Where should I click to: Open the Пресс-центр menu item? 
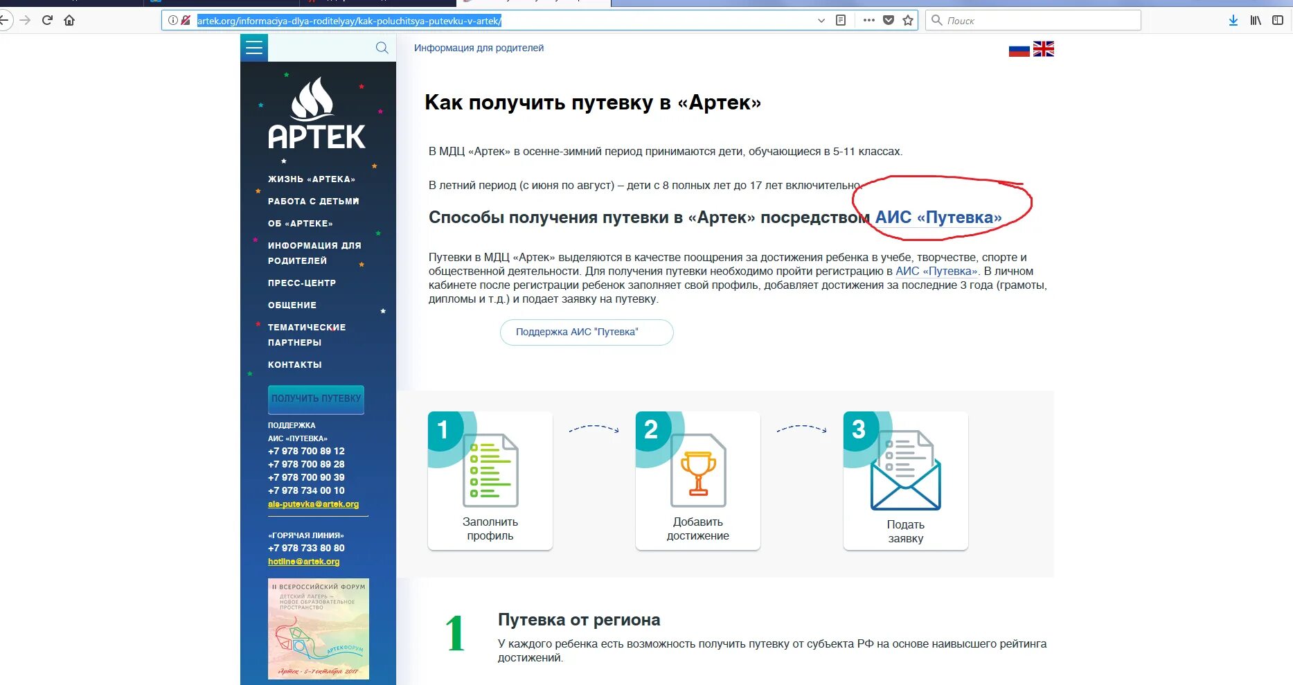[302, 283]
